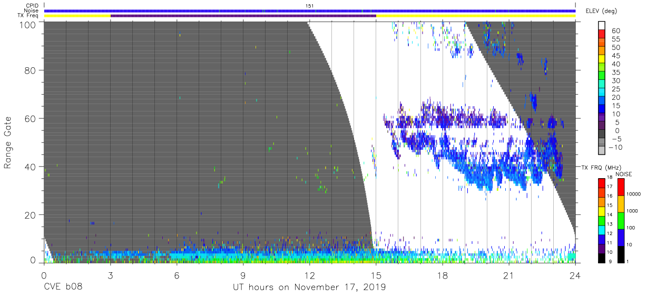Image resolution: width=647 pixels, height=298 pixels.
Task: Pick the blue segment of NOISE colorbar
Action: [x=621, y=238]
